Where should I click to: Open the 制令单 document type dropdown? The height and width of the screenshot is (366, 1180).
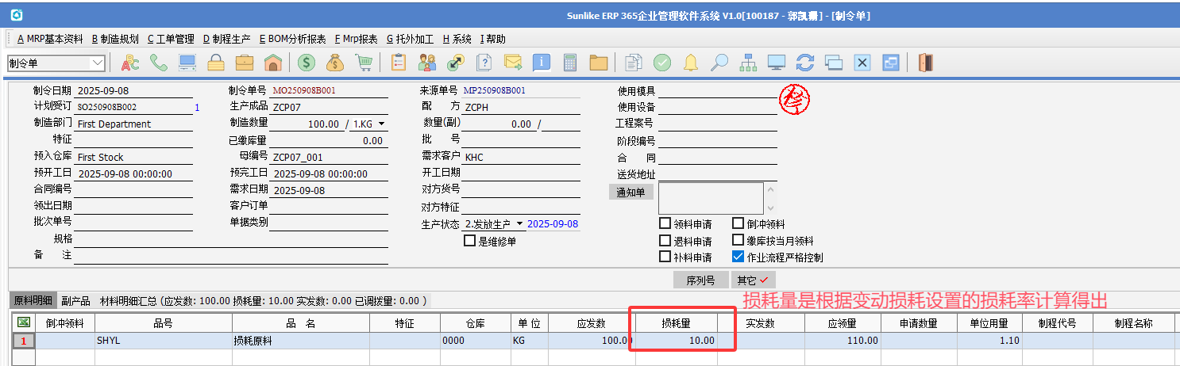tap(98, 63)
